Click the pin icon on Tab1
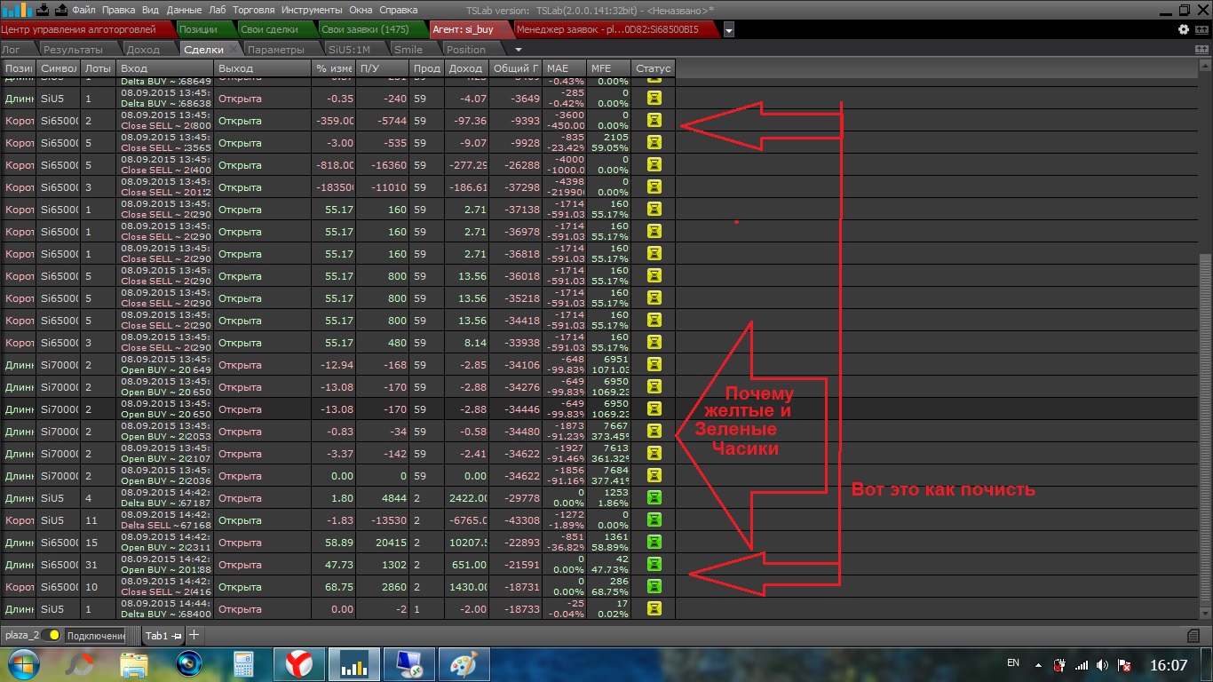The image size is (1213, 682). (177, 636)
